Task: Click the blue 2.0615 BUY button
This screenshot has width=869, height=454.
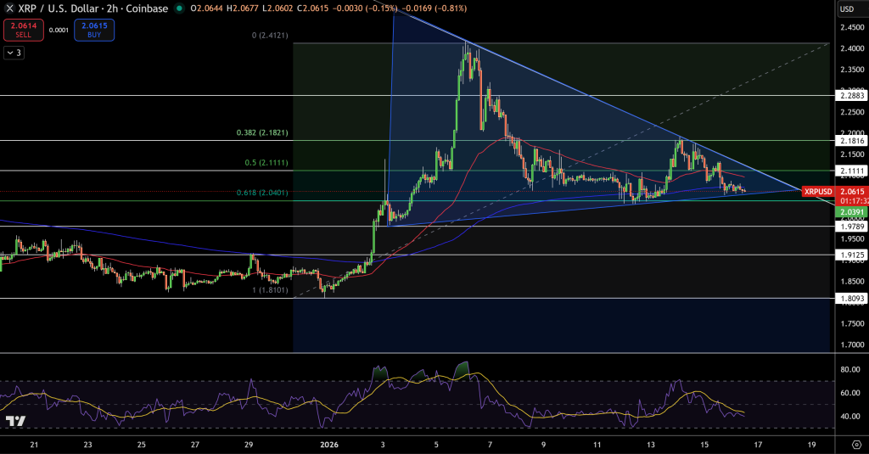Action: pos(94,30)
